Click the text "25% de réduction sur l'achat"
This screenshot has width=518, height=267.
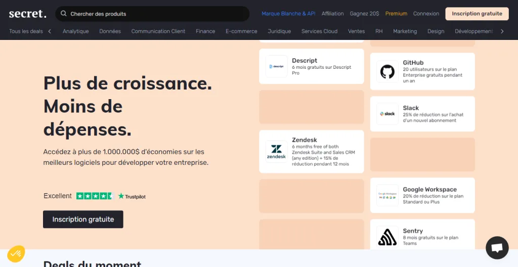433,118
